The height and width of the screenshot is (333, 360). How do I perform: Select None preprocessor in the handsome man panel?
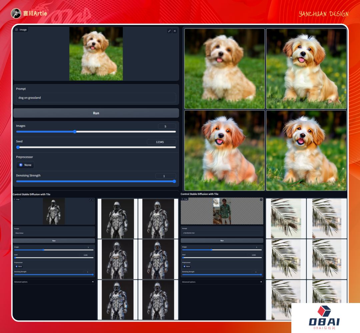[186, 266]
